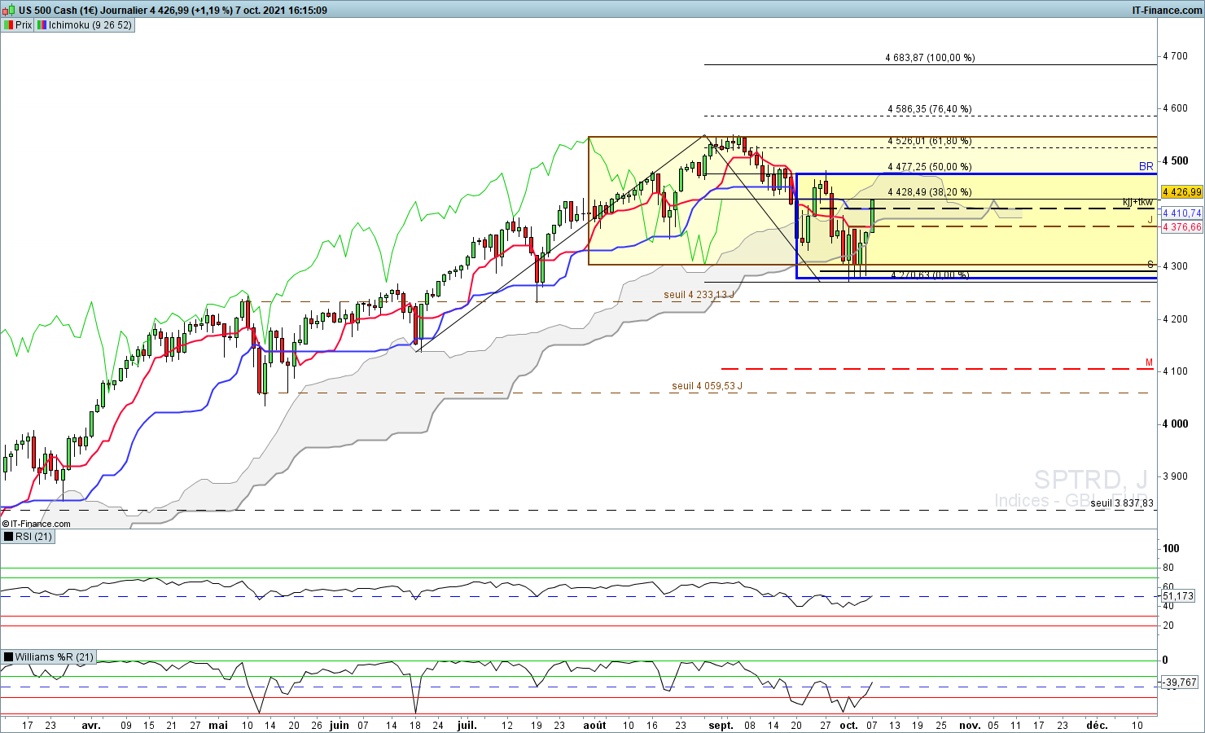1205x733 pixels.
Task: Click the IT-Finance.com link at top right
Action: [1167, 11]
